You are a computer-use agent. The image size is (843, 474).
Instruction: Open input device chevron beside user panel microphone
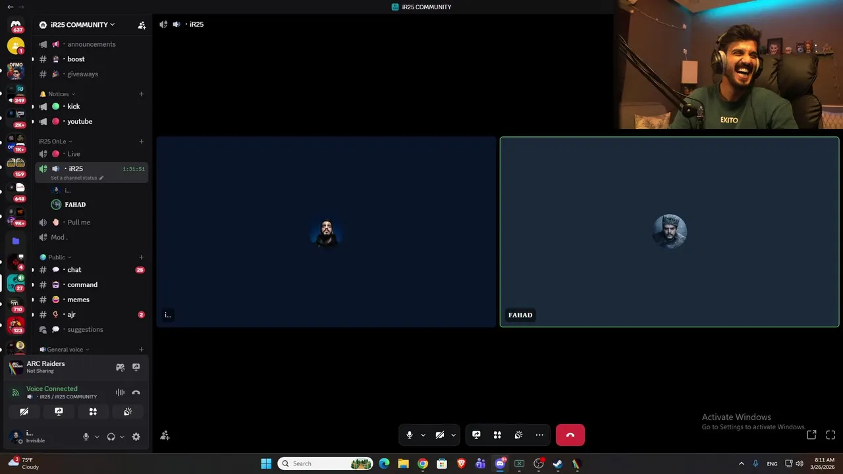point(97,436)
